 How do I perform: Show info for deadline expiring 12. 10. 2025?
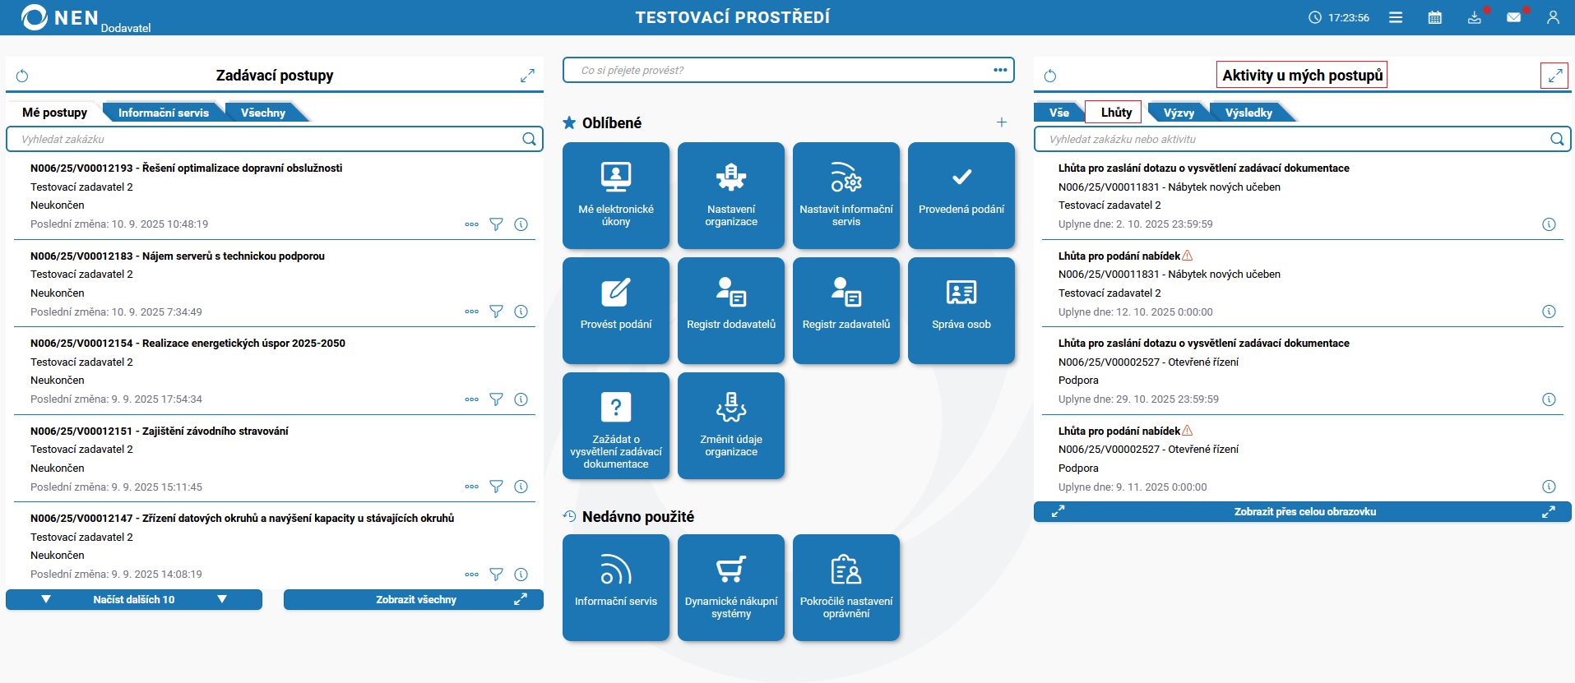click(1549, 312)
